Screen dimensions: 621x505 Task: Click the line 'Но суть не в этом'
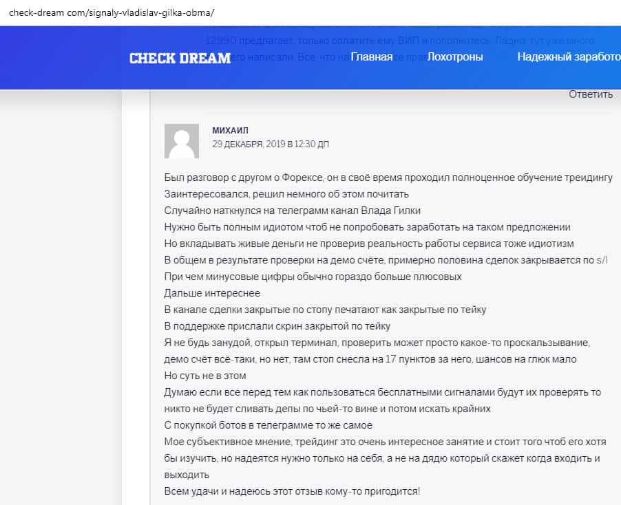(x=205, y=376)
